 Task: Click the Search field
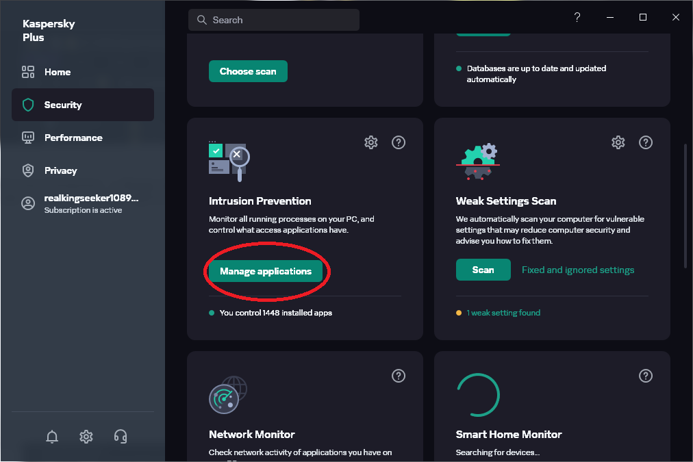coord(274,20)
